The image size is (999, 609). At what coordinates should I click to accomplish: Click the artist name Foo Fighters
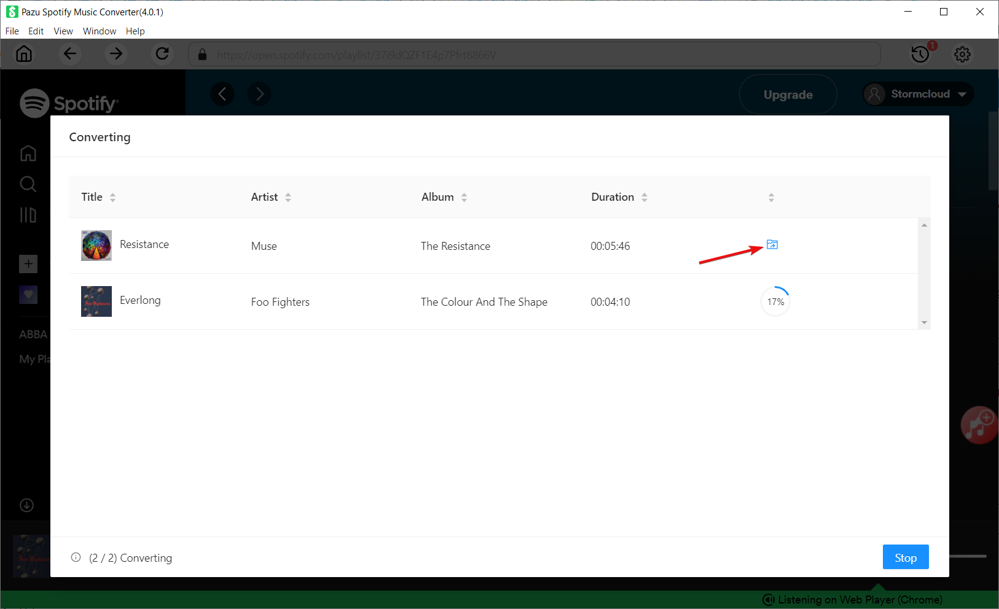click(x=280, y=302)
